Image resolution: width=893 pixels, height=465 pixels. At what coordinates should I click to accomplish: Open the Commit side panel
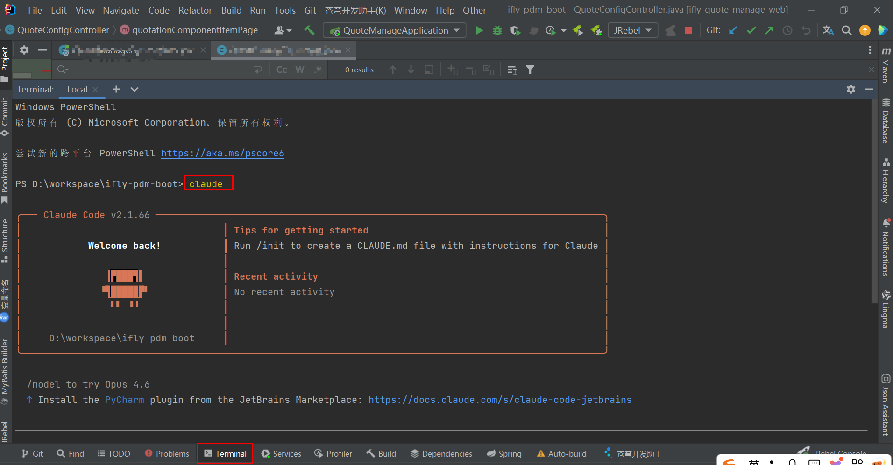[5, 116]
